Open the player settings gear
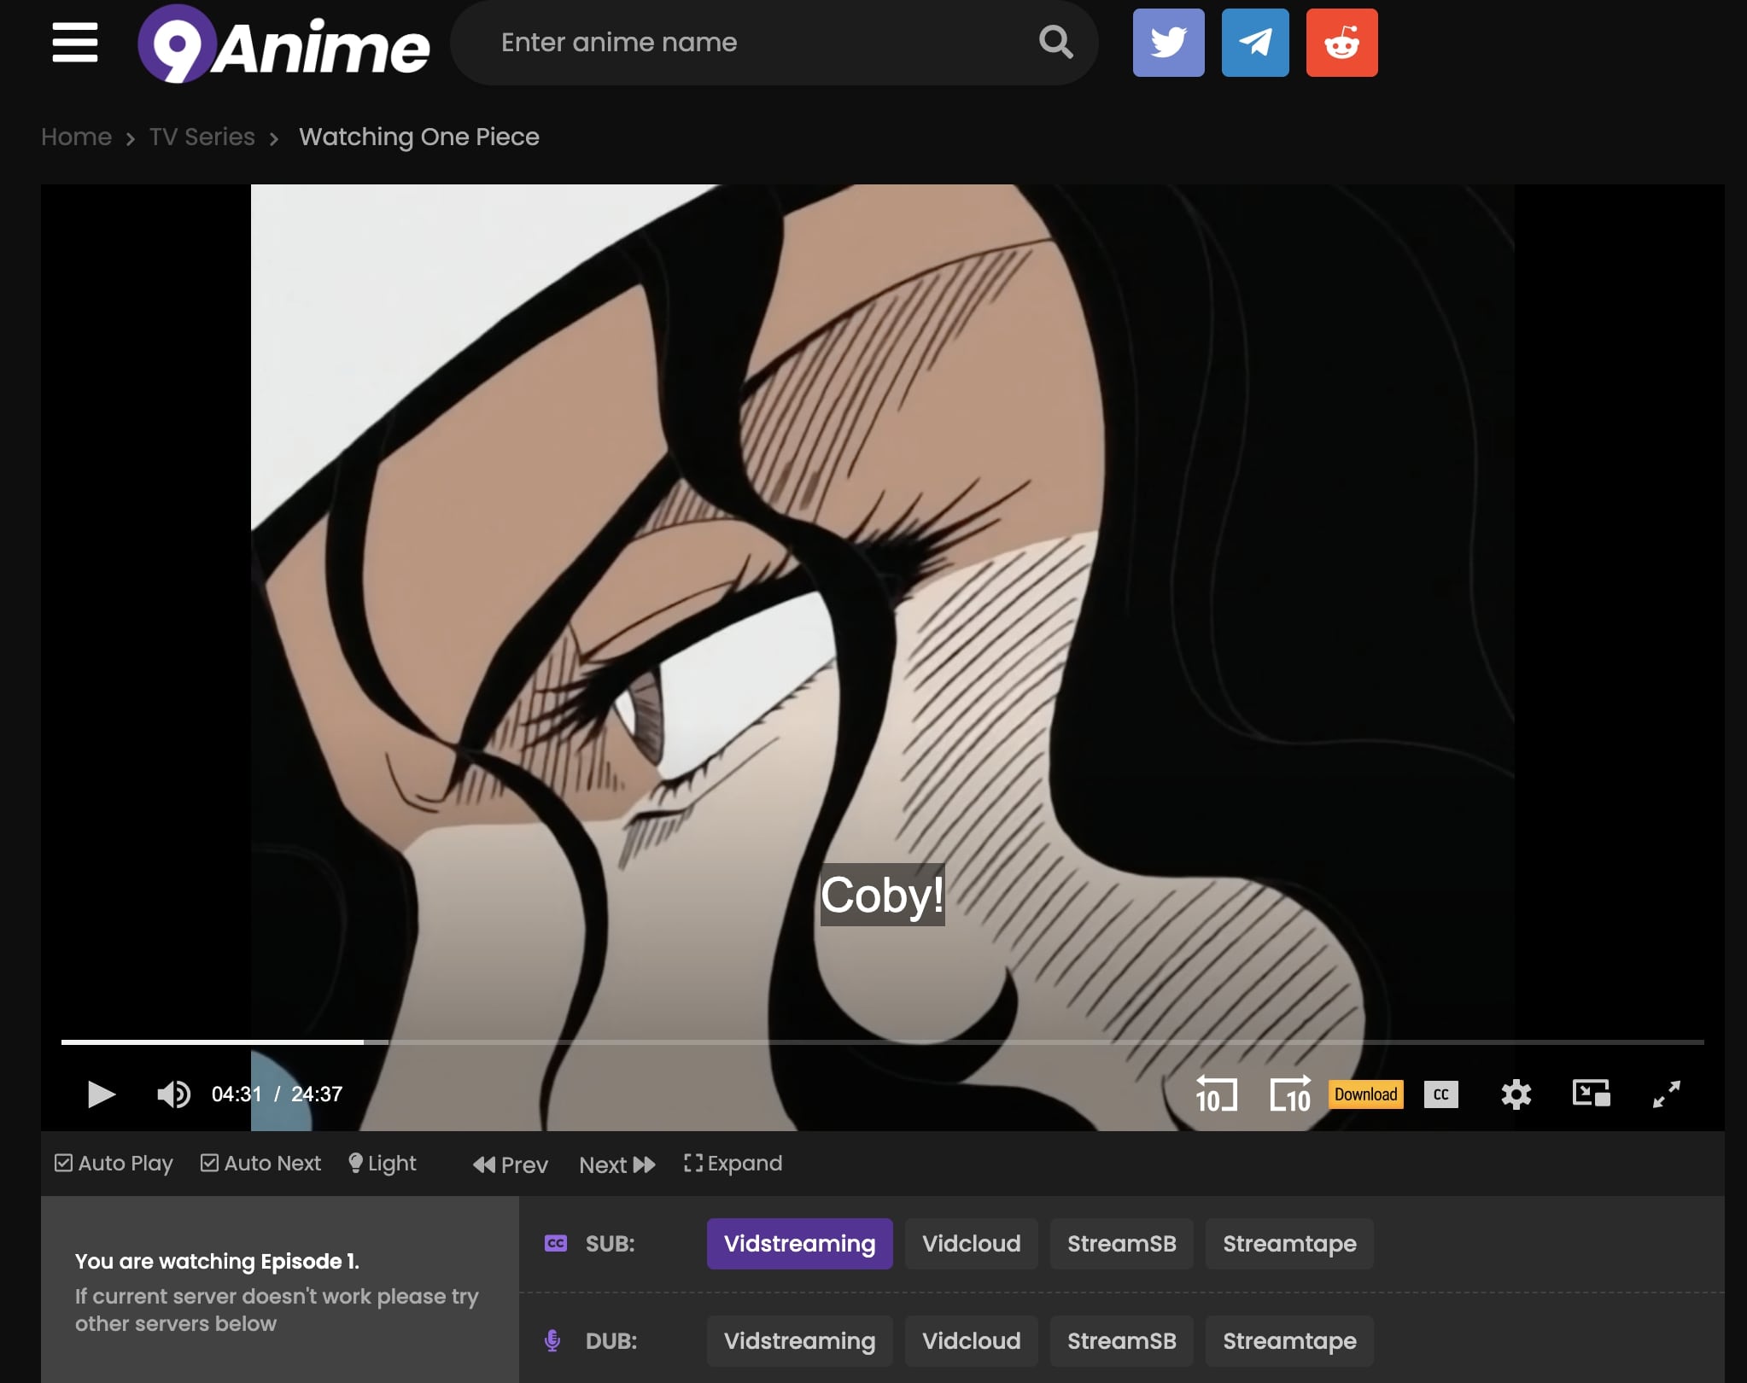 [1516, 1094]
